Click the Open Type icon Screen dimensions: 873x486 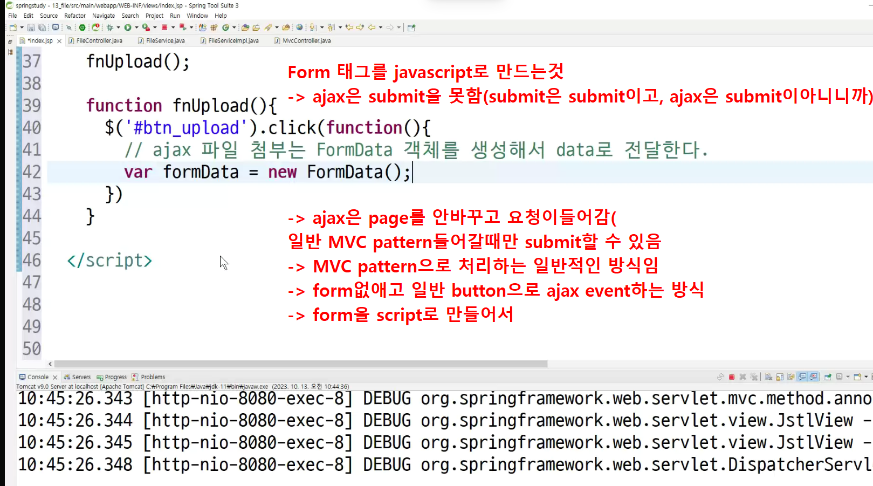[x=245, y=28]
